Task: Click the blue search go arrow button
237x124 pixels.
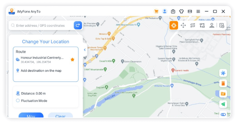Action: click(78, 25)
